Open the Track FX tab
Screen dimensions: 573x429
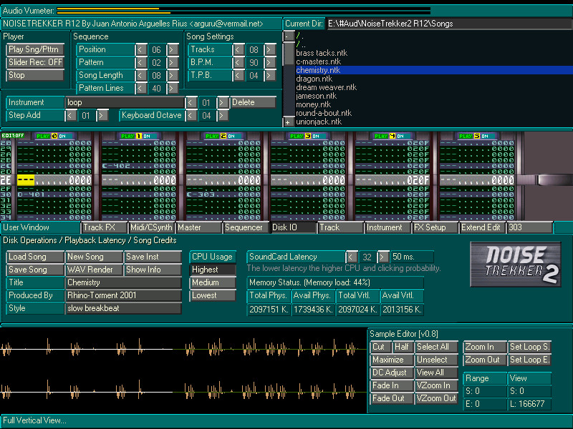[x=105, y=227]
